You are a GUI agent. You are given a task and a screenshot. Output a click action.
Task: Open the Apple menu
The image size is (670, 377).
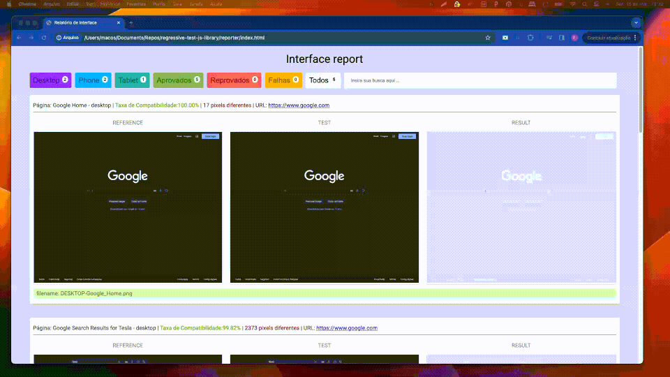(9, 4)
